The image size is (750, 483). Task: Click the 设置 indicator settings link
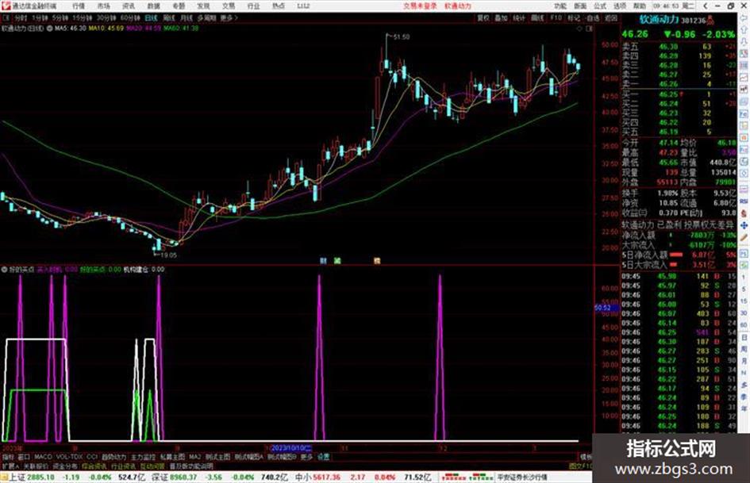[x=323, y=457]
